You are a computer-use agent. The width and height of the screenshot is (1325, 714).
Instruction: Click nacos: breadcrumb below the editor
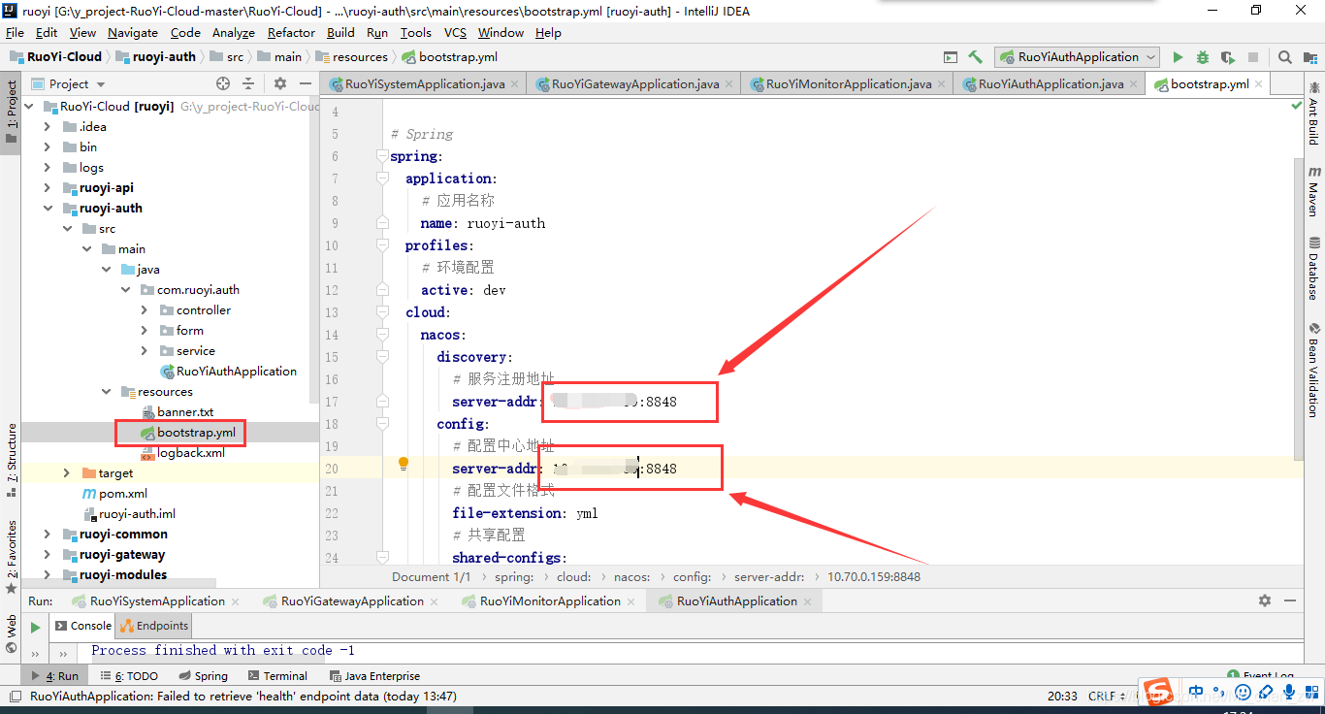click(x=632, y=576)
